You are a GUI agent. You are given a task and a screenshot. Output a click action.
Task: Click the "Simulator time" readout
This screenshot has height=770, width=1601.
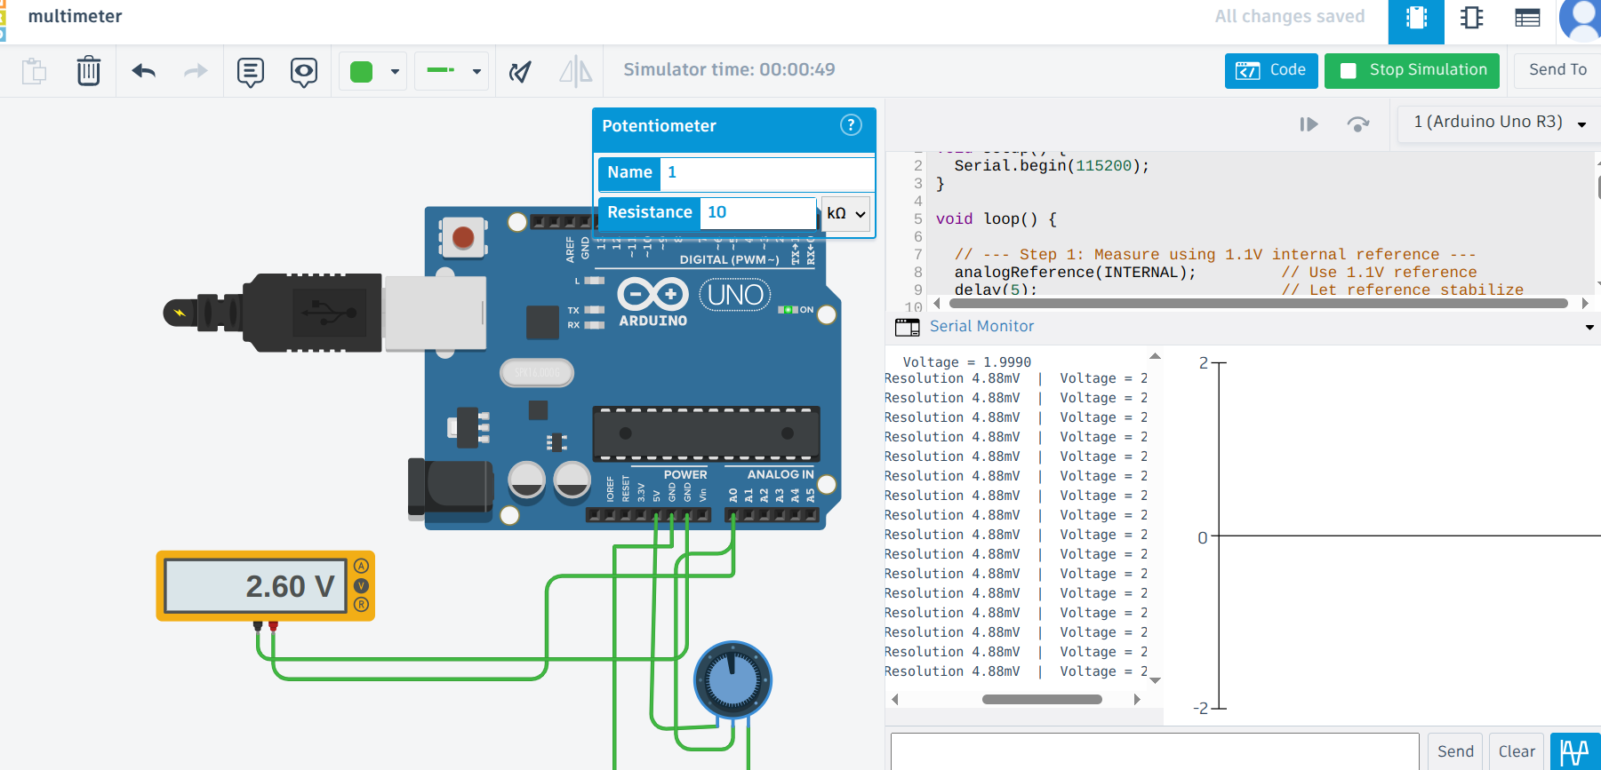(x=729, y=70)
